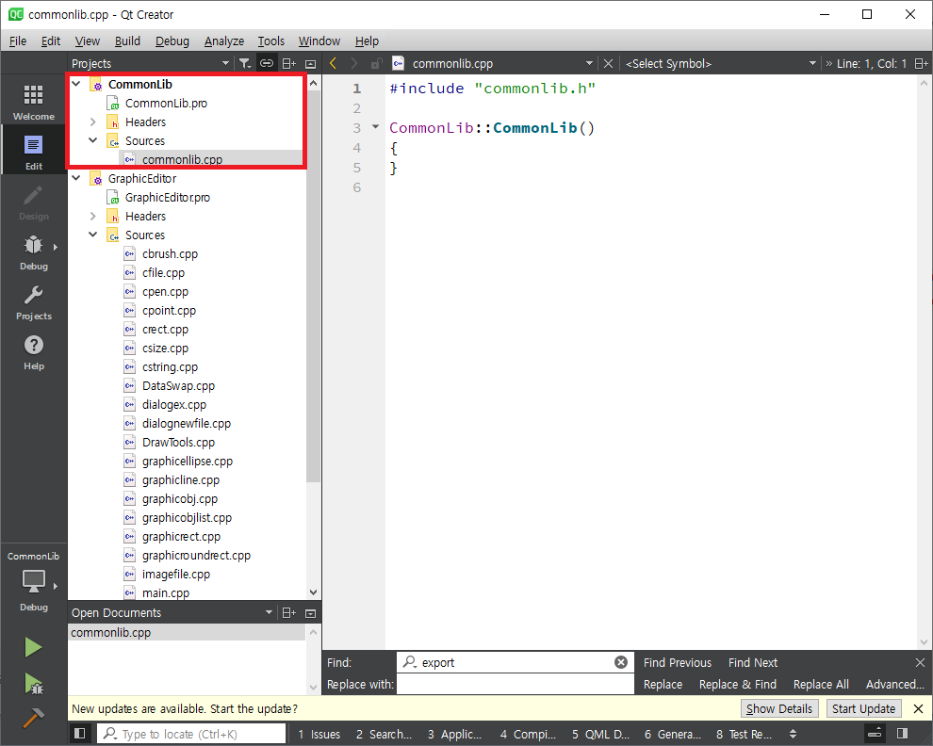Viewport: 933px width, 746px height.
Task: Select CommonLib.pro file
Action: pyautogui.click(x=166, y=103)
